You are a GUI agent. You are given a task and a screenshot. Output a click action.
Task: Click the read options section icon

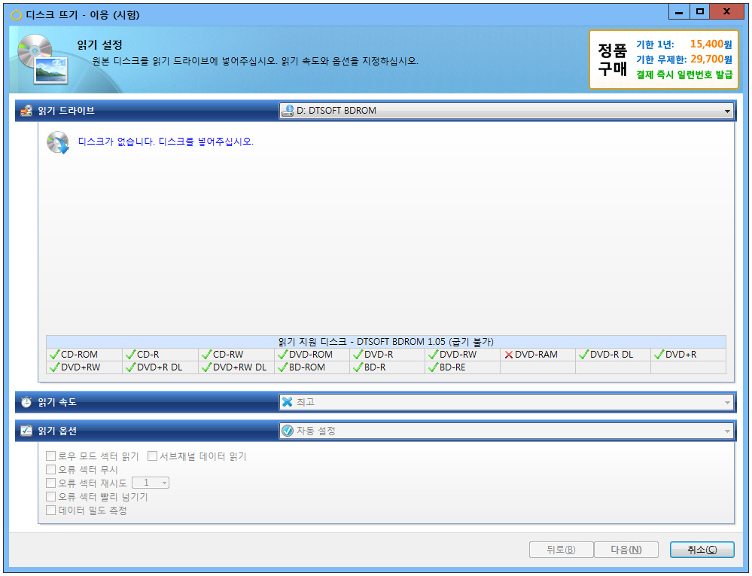(x=26, y=431)
